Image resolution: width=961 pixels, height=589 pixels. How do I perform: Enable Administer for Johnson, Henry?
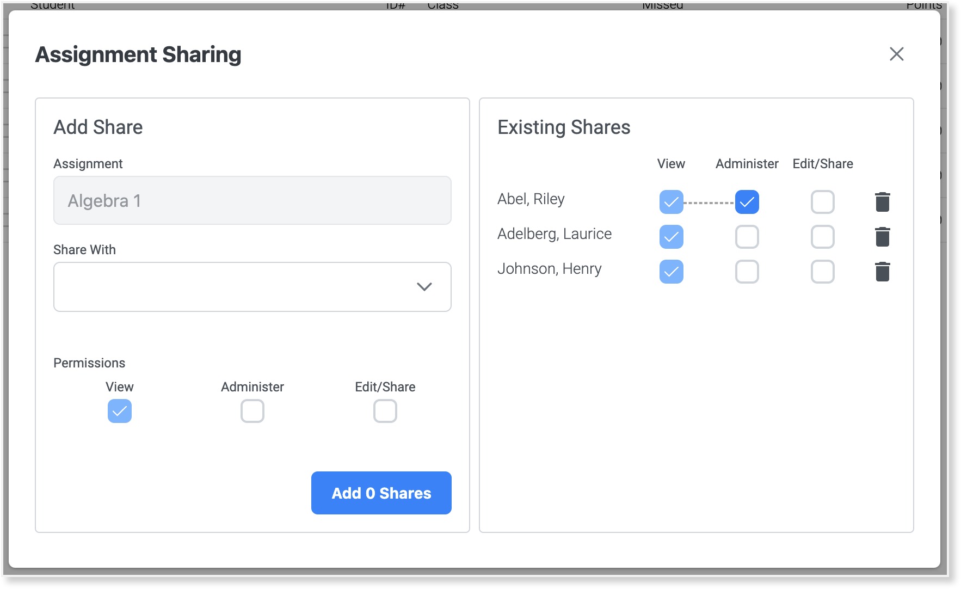pos(747,272)
